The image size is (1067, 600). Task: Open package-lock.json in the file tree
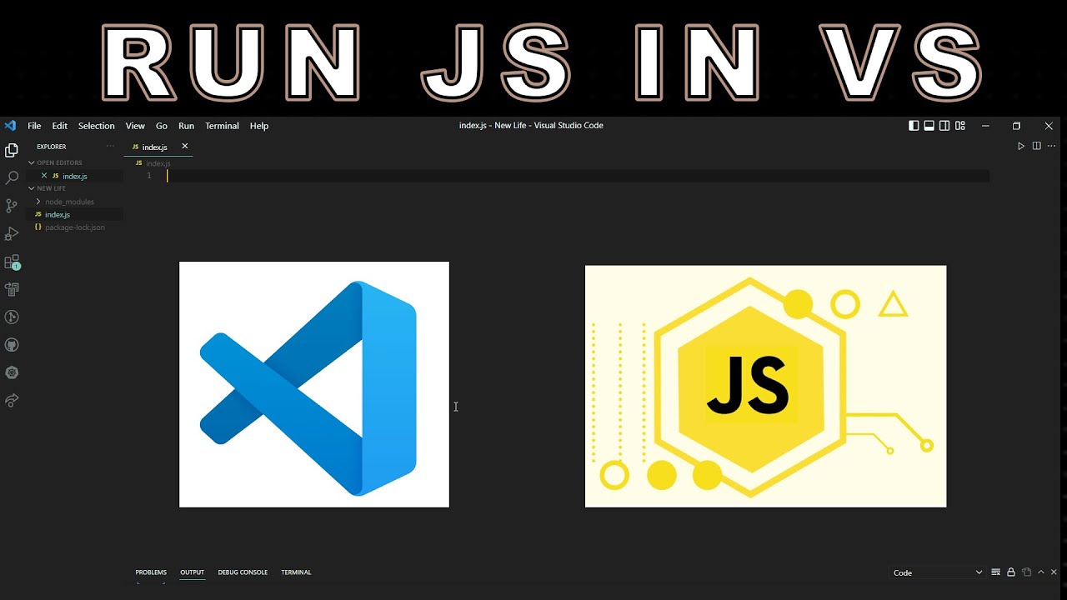(x=75, y=227)
